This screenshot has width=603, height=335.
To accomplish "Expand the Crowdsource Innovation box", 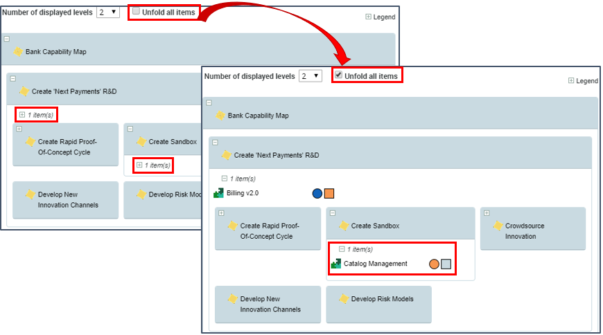I will coord(487,213).
